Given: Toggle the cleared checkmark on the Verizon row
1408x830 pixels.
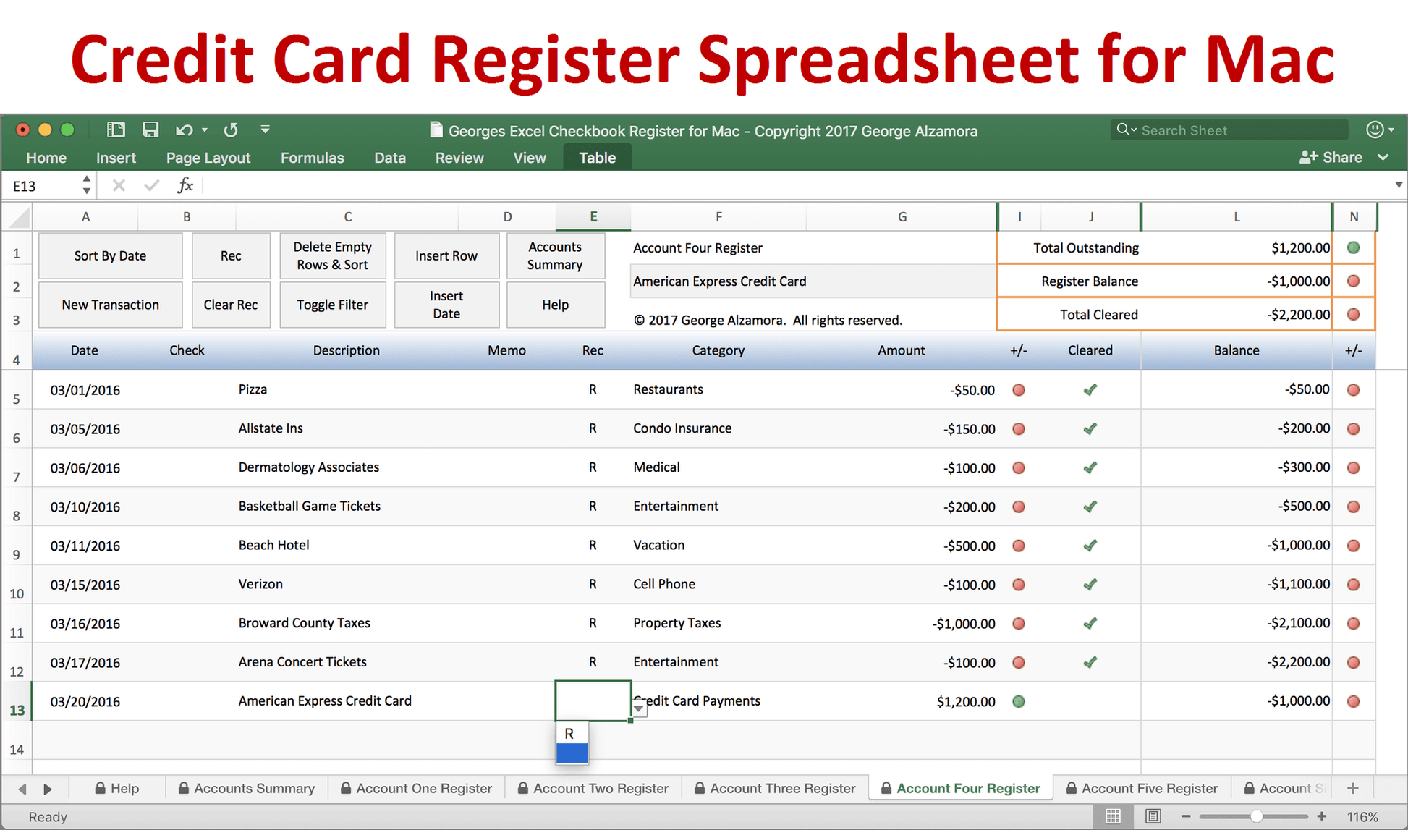Looking at the screenshot, I should (1090, 584).
